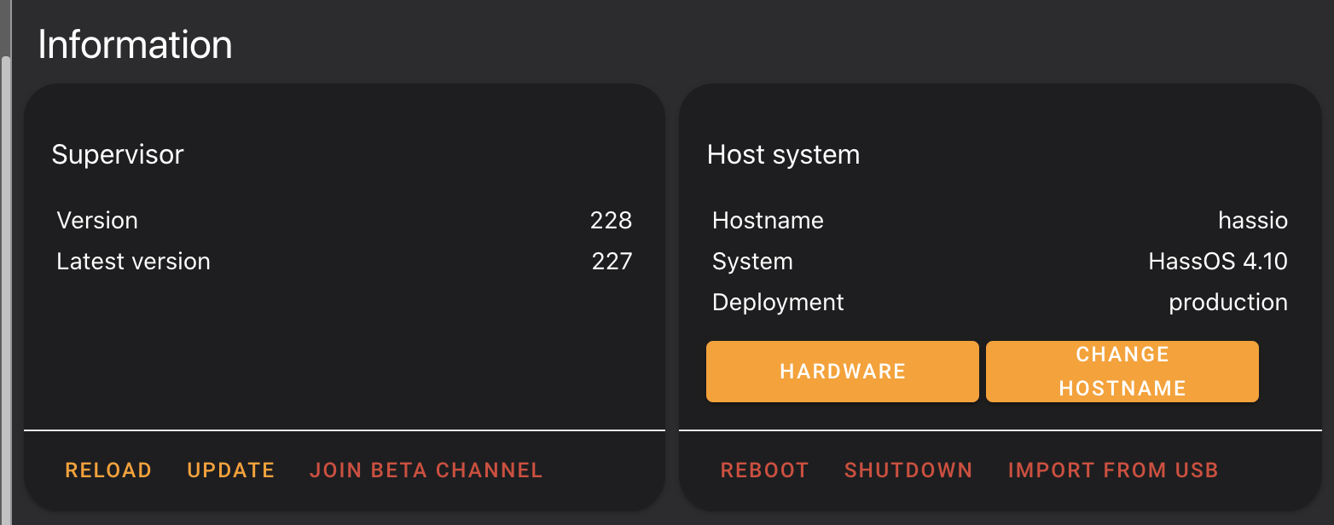Click UPDATE to install supervisor version 227

[230, 470]
